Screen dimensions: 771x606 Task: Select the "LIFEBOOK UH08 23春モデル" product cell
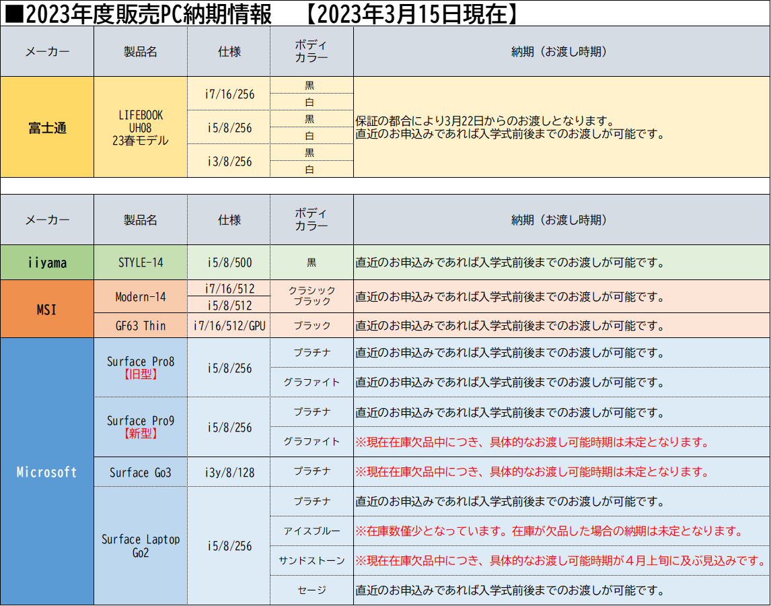[141, 127]
